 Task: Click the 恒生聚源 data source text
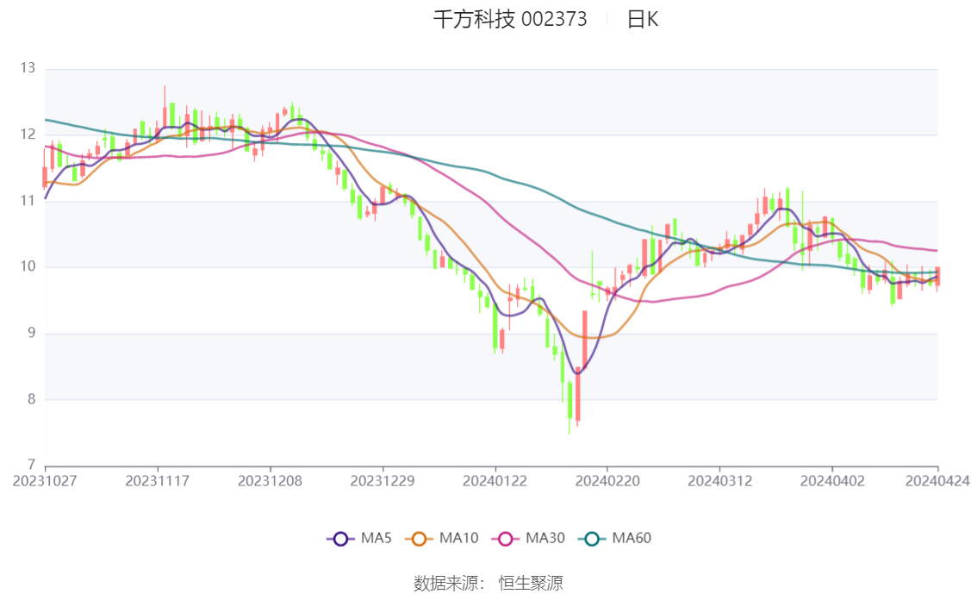(x=530, y=584)
